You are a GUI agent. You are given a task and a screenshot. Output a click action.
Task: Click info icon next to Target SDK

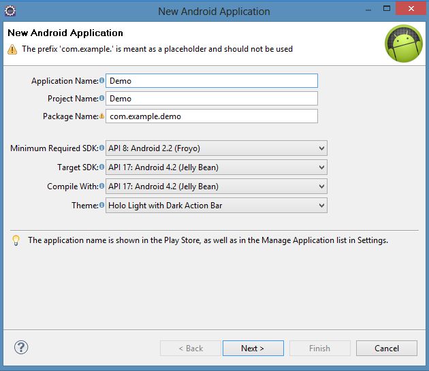(x=102, y=167)
